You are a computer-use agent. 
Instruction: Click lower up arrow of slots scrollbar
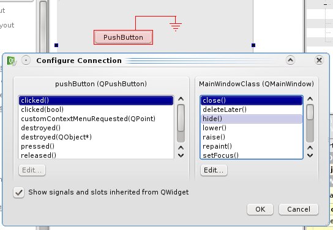[x=310, y=147]
